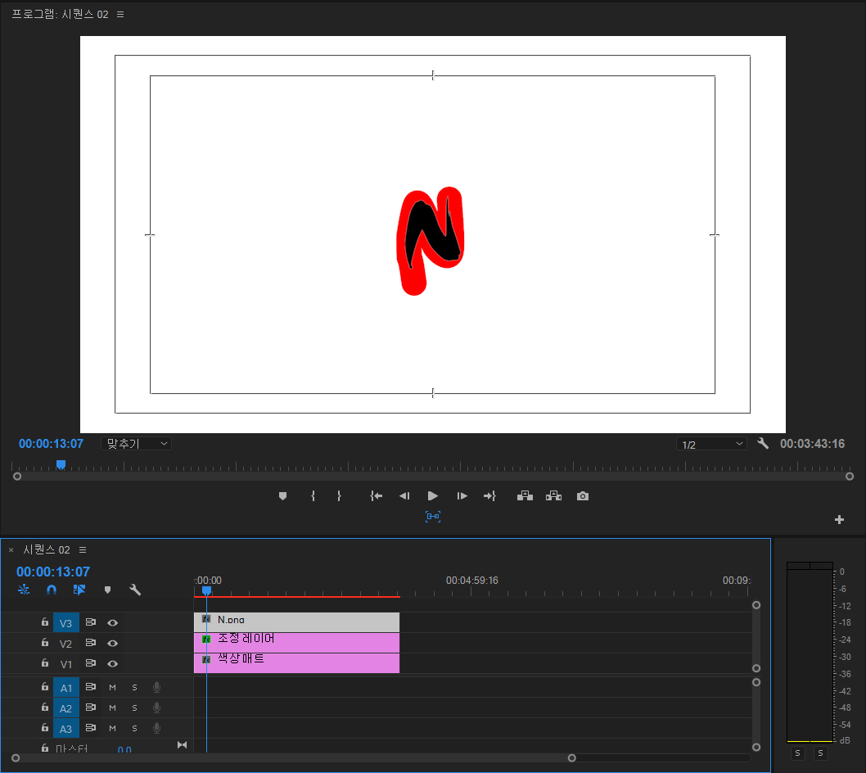Toggle lock on track V1
Screen dimensions: 866x773
tap(45, 662)
